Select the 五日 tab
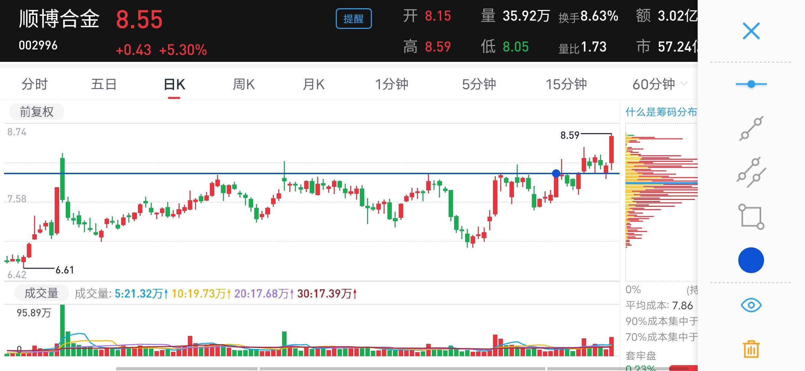 [104, 84]
